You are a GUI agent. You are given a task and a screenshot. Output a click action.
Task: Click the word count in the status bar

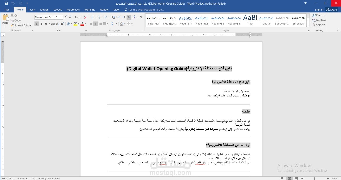point(22,178)
